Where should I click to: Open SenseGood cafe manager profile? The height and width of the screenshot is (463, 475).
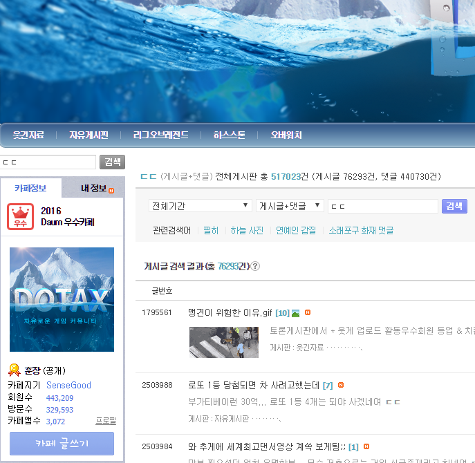tap(68, 385)
